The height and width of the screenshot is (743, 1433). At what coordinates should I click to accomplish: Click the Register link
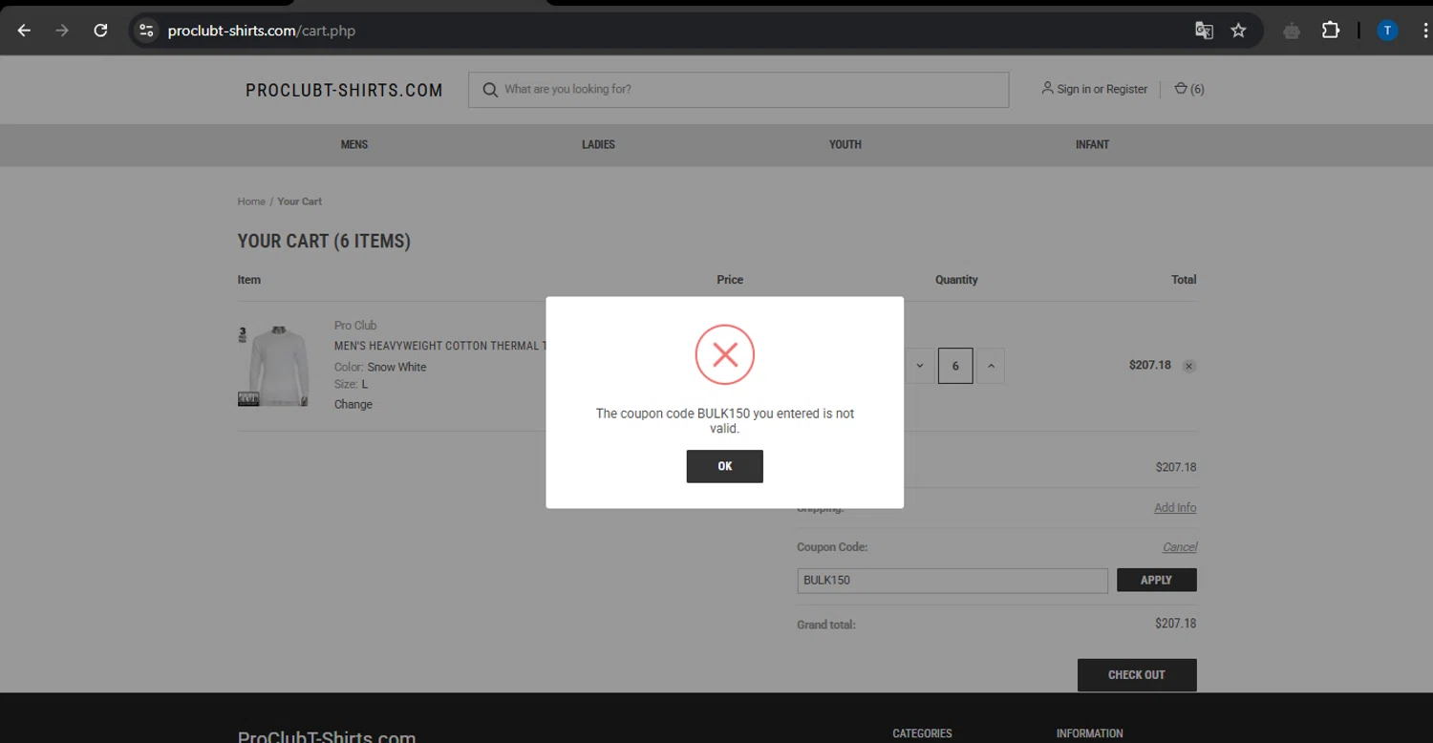[x=1127, y=89]
